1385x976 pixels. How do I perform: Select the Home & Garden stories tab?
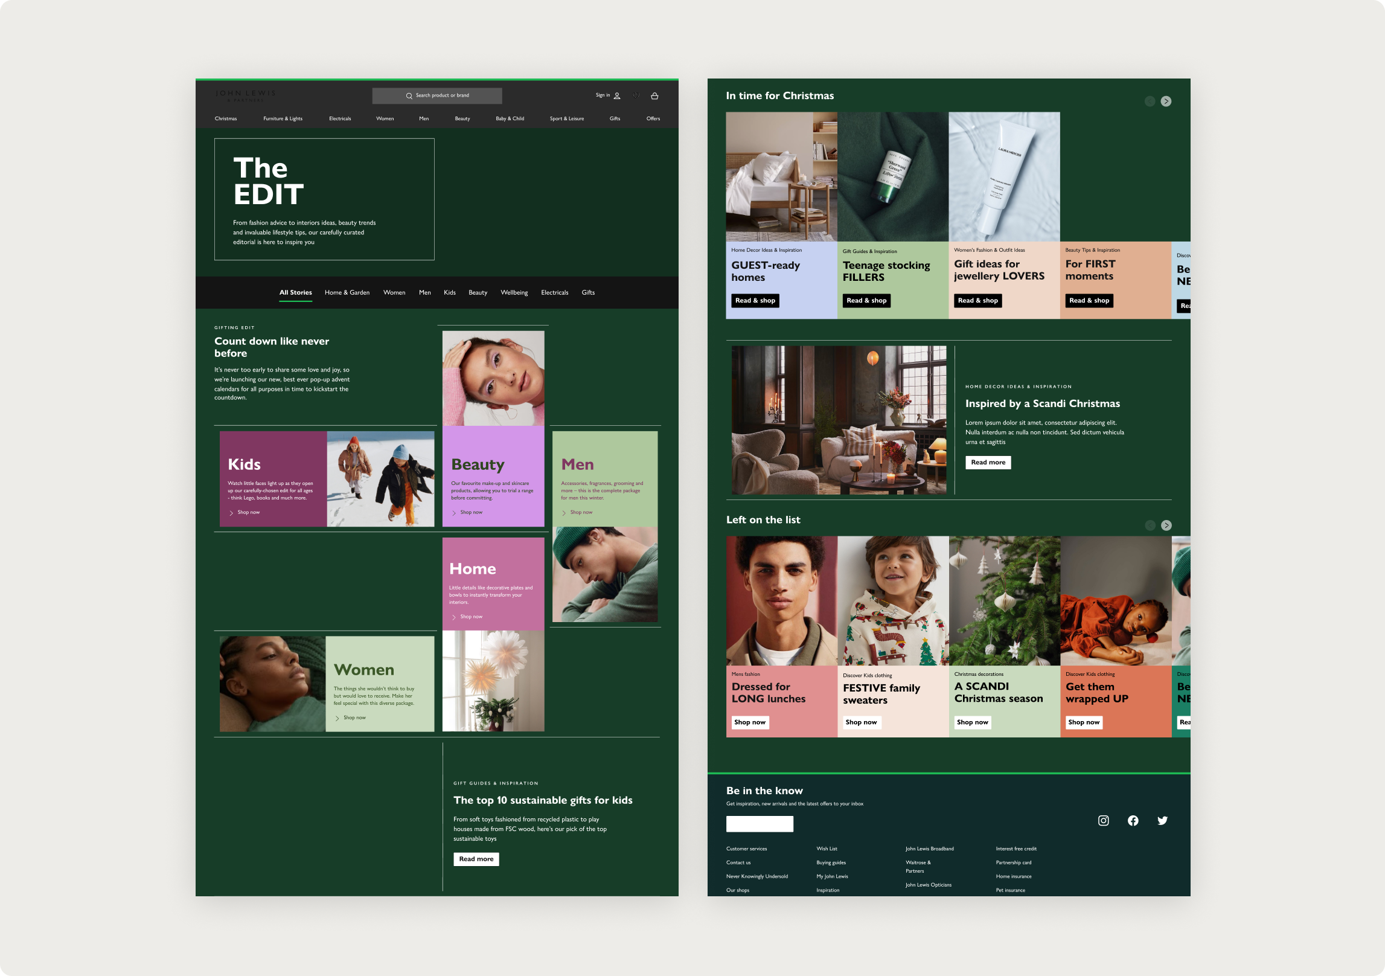pyautogui.click(x=347, y=292)
